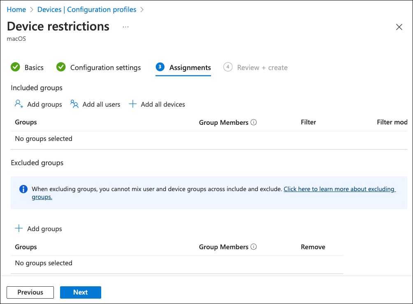Click the Add groups person icon under Included groups

click(x=19, y=104)
